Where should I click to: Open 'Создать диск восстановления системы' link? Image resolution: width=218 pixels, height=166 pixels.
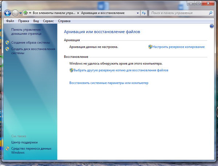coord(33,51)
